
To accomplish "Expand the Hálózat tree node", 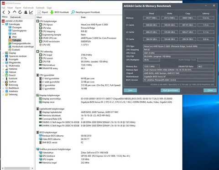I will (x=3, y=72).
